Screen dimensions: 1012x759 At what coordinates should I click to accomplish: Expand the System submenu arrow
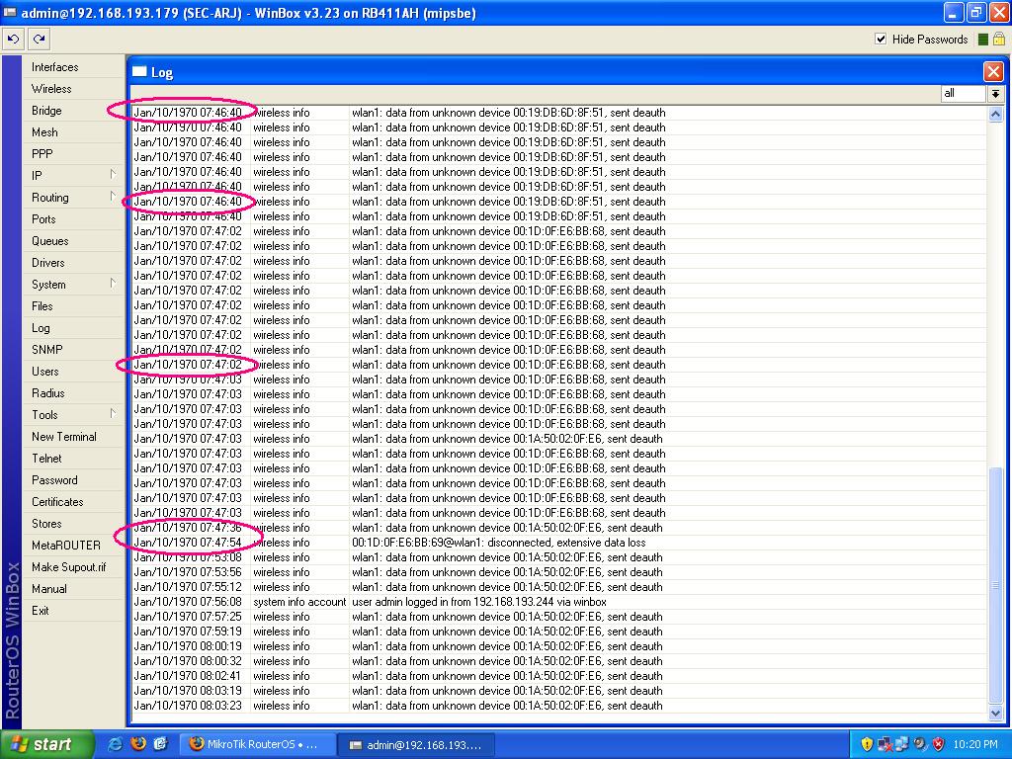point(113,284)
